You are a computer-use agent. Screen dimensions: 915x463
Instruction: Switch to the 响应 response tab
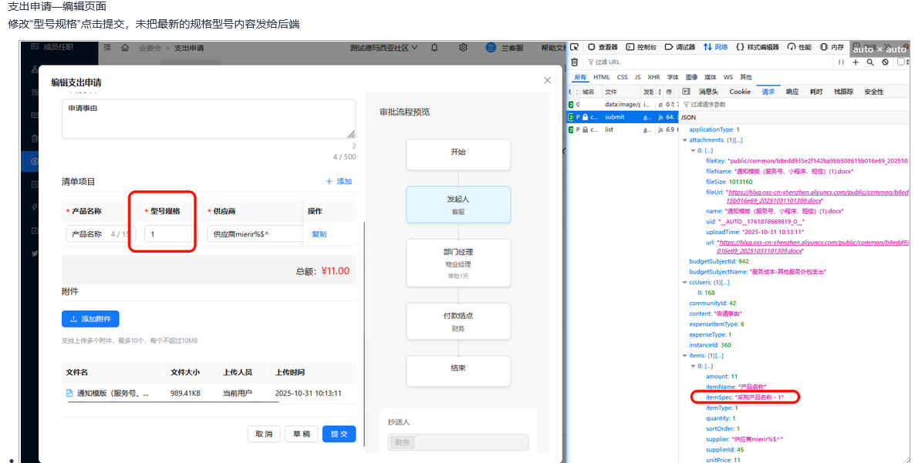point(792,91)
